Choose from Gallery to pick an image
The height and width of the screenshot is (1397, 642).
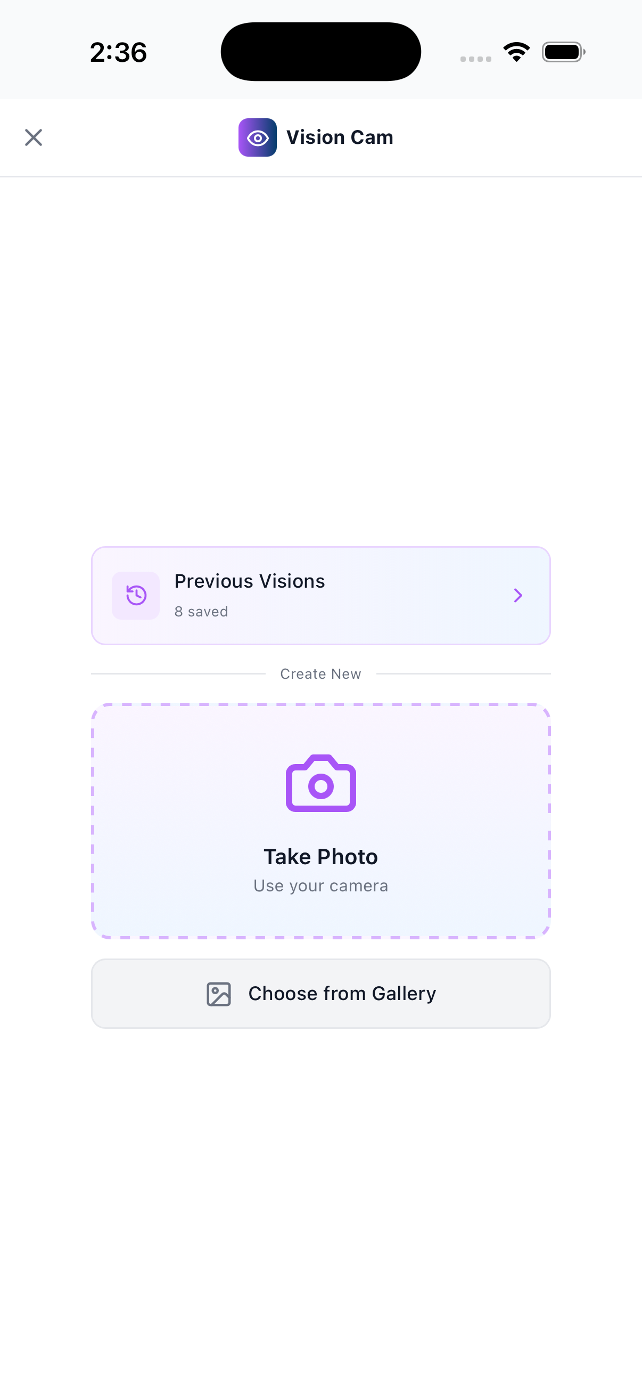[320, 993]
